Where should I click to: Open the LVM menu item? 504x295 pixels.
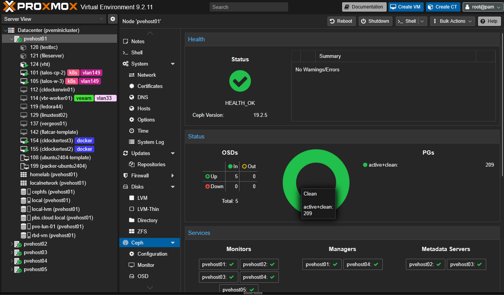150,198
